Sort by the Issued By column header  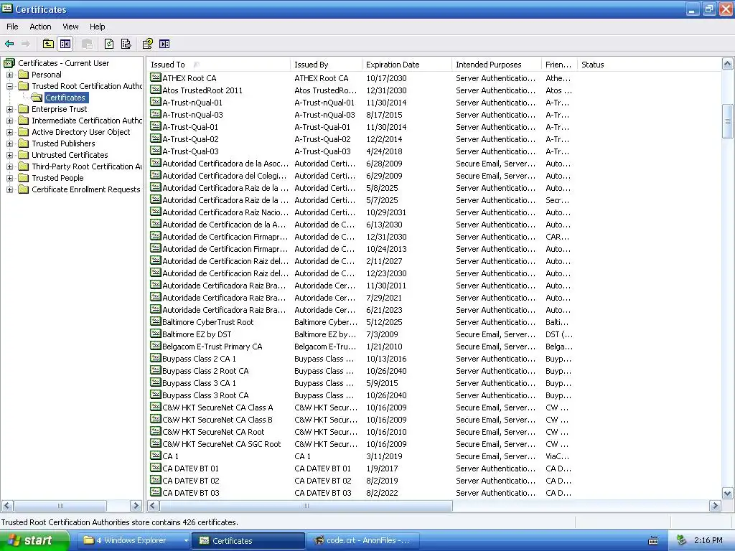(326, 65)
